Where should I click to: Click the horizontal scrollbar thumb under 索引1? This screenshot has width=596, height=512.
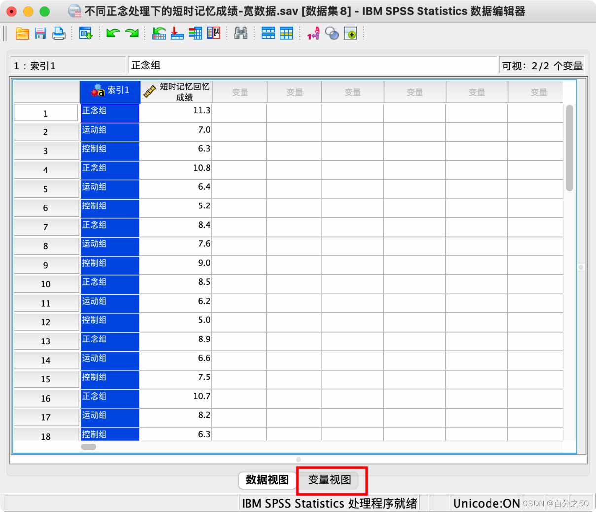tap(89, 447)
